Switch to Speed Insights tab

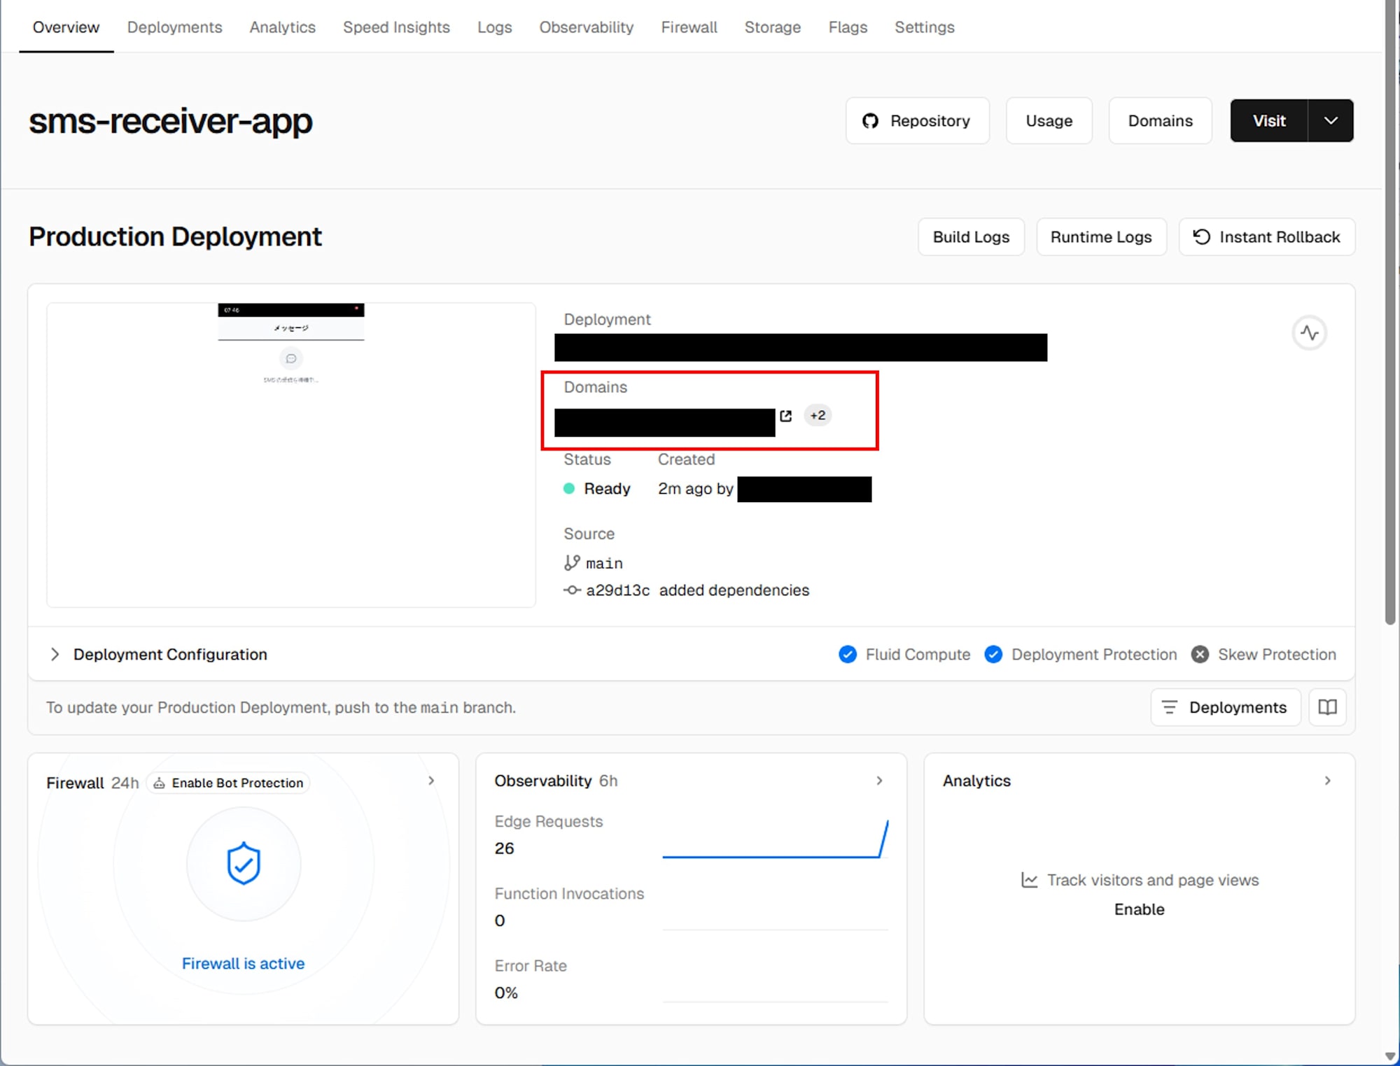click(396, 27)
